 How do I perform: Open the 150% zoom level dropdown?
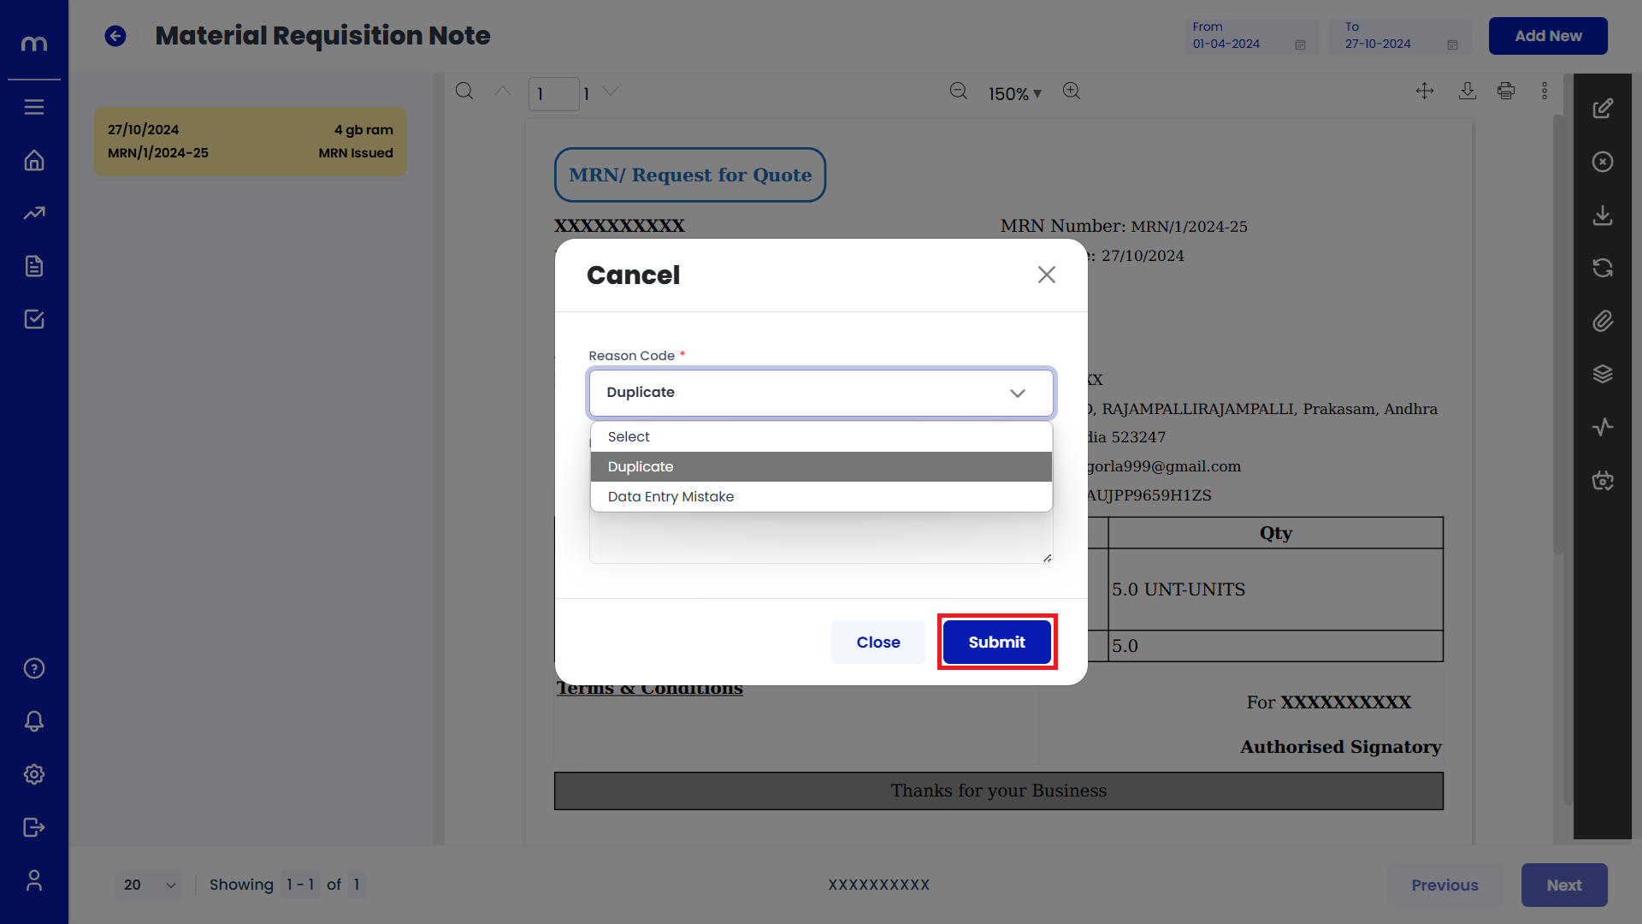1014,94
